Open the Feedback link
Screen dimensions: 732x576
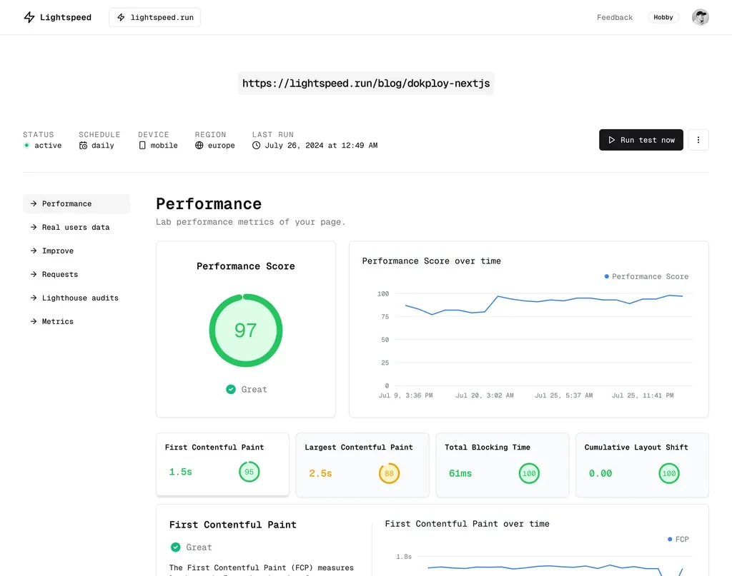click(x=615, y=18)
